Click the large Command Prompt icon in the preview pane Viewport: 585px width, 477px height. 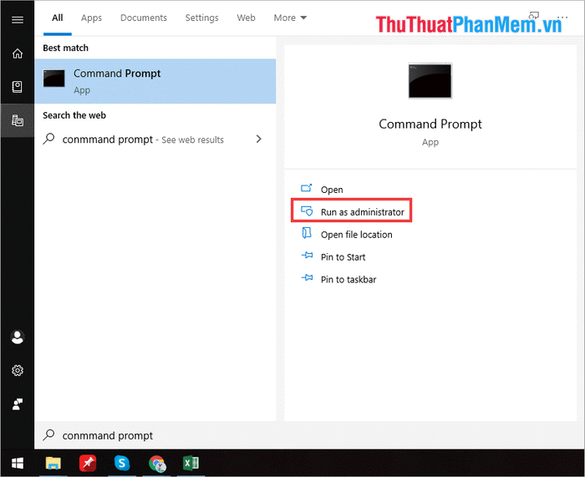pyautogui.click(x=430, y=81)
